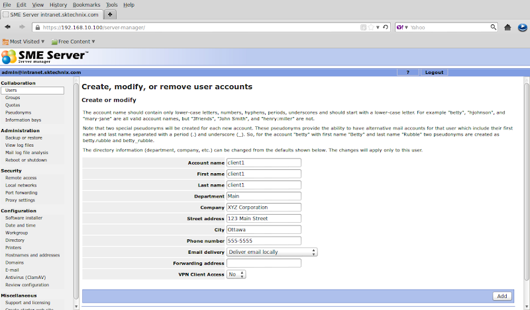Screen dimensions: 530x310
Task: Open the Free Content bookmarks folder
Action: [x=73, y=42]
